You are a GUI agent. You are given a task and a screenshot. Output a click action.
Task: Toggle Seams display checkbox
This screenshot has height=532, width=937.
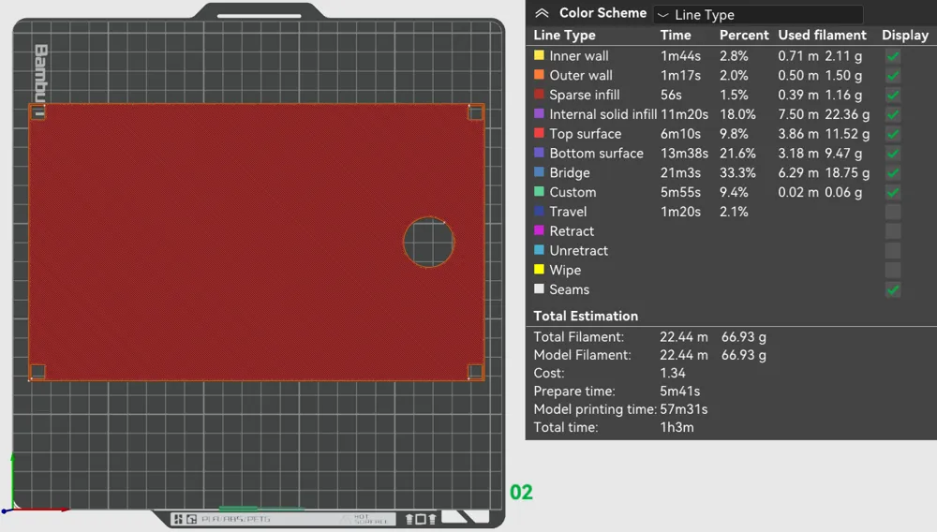click(x=893, y=289)
